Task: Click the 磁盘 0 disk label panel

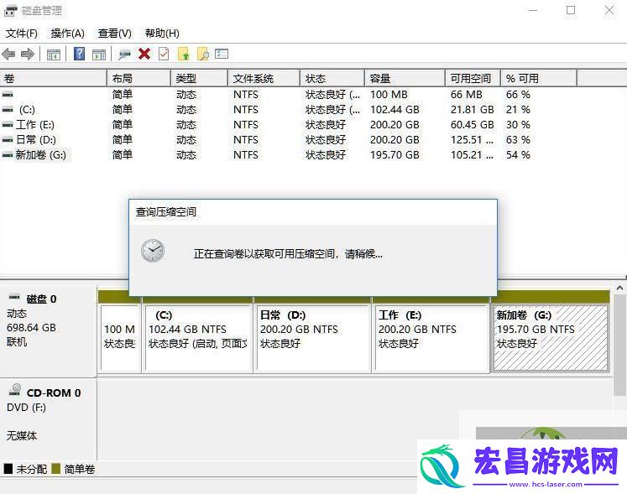Action: (48, 331)
